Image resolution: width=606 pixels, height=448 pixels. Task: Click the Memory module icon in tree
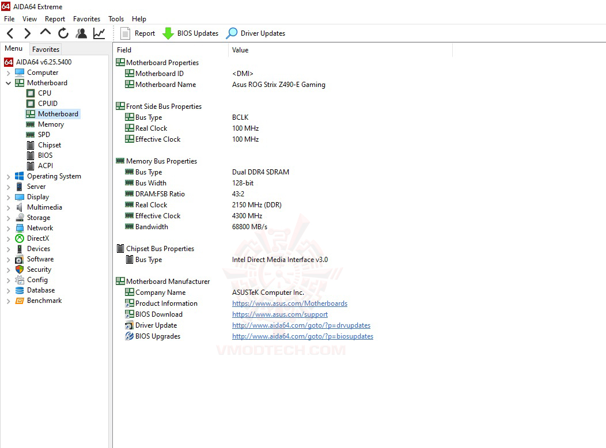point(31,124)
